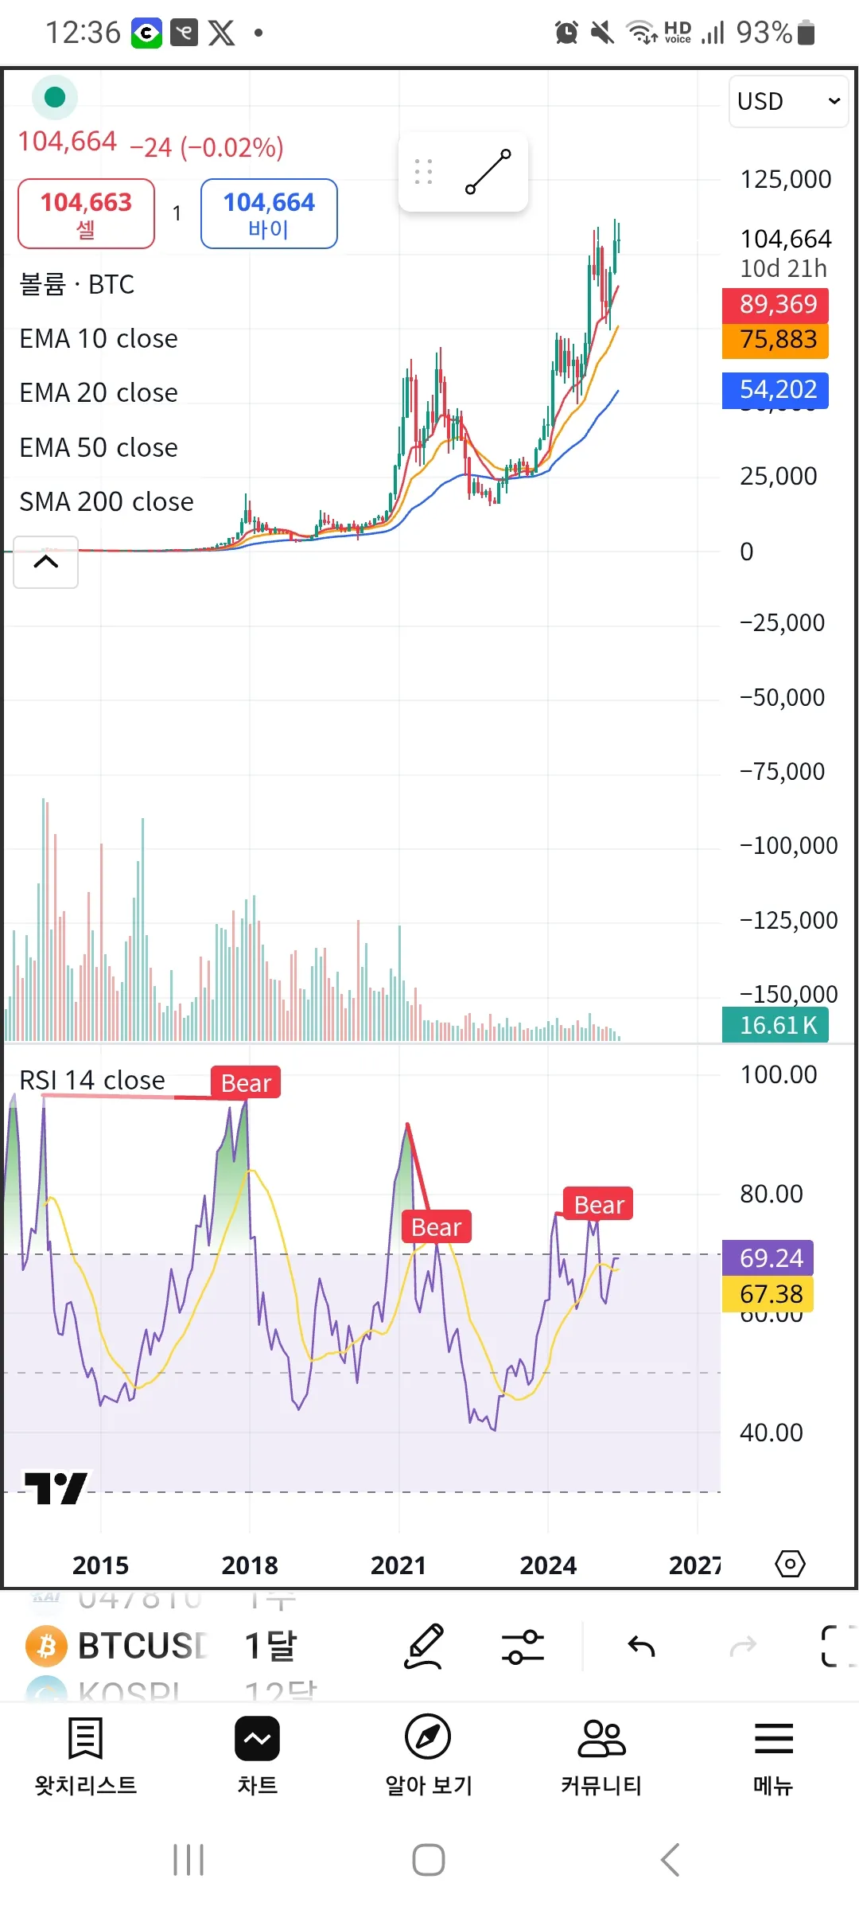Image resolution: width=859 pixels, height=1910 pixels.
Task: Open the indicator settings sliders icon
Action: click(x=523, y=1647)
